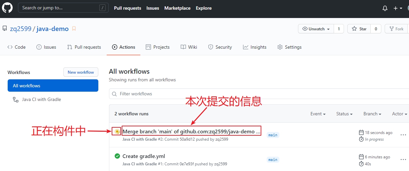Click the New workflow button
The image size is (409, 171).
pyautogui.click(x=81, y=72)
